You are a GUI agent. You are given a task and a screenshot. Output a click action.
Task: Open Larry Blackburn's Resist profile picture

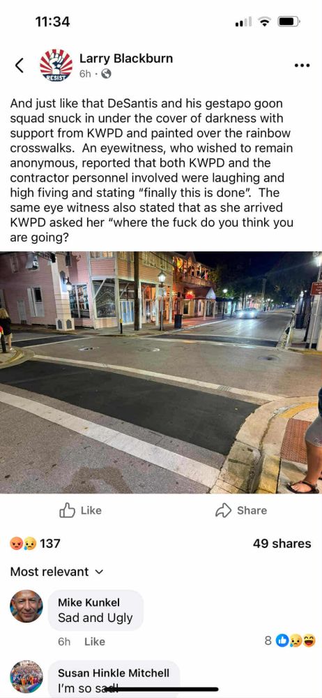56,66
